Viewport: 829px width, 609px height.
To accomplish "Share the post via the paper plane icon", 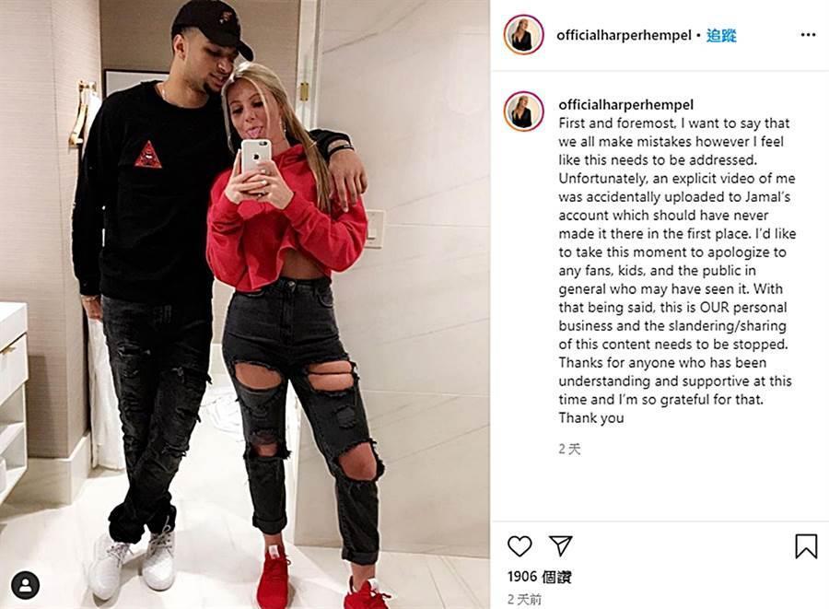I will [560, 546].
